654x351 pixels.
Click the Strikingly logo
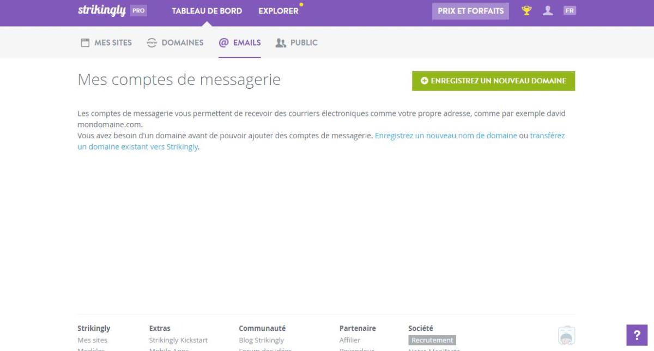pyautogui.click(x=102, y=11)
